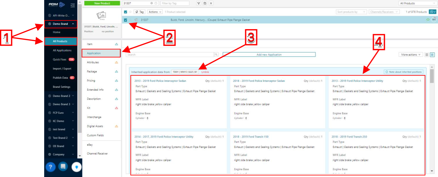The image size is (438, 177).
Task: Click the Digital Assets warning triangle
Action: click(116, 126)
